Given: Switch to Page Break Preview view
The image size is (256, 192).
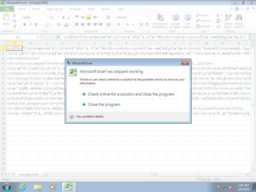Looking at the screenshot, I should point(208,179).
